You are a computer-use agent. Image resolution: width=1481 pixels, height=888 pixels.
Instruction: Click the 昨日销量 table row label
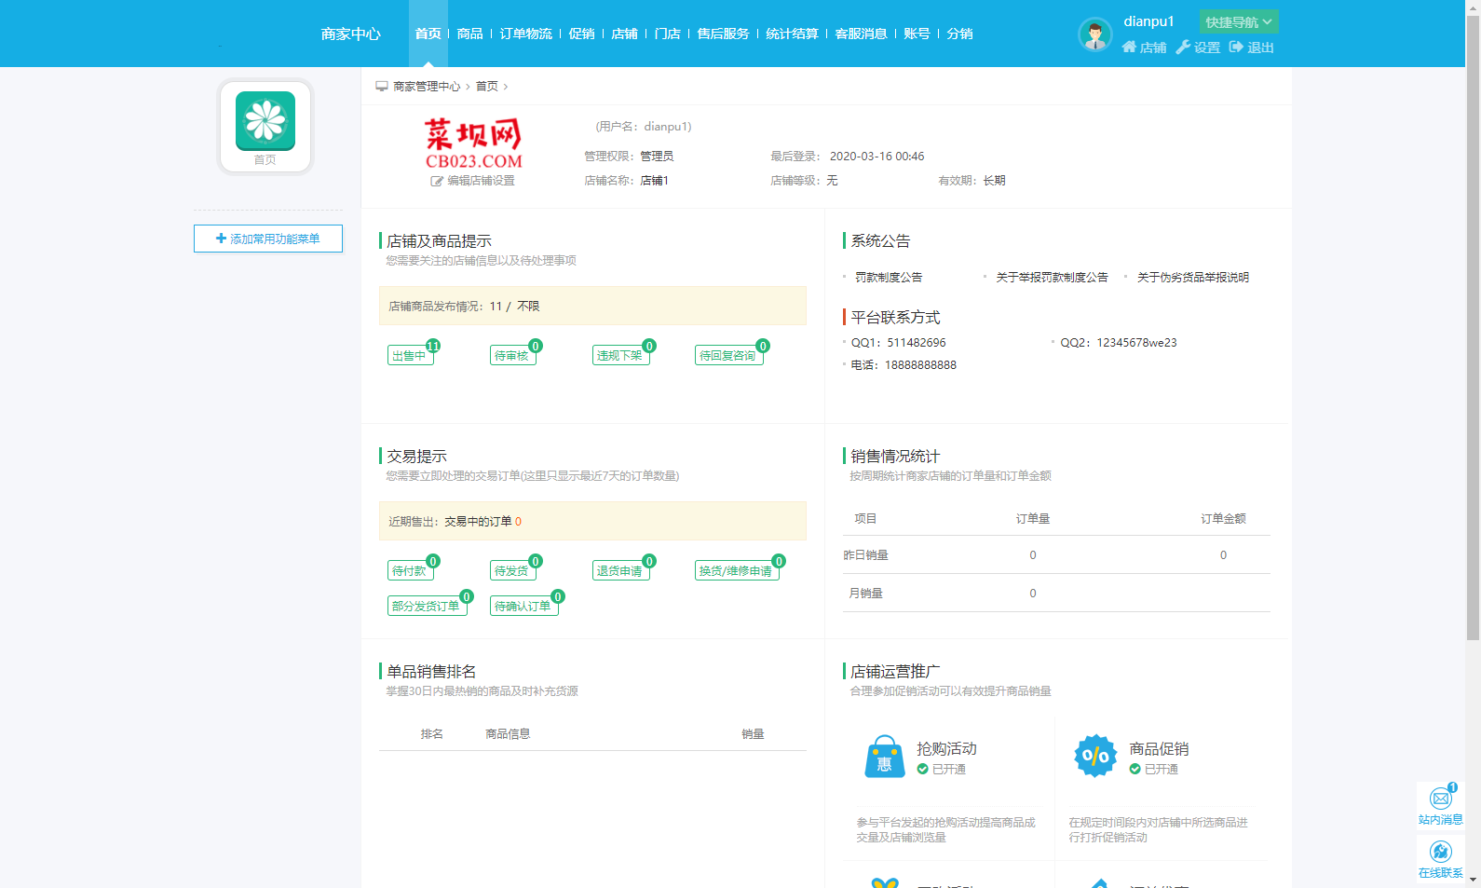pyautogui.click(x=866, y=554)
